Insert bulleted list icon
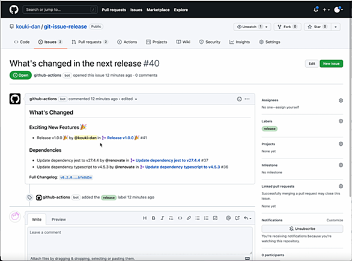The width and height of the screenshot is (352, 261). click(198, 218)
